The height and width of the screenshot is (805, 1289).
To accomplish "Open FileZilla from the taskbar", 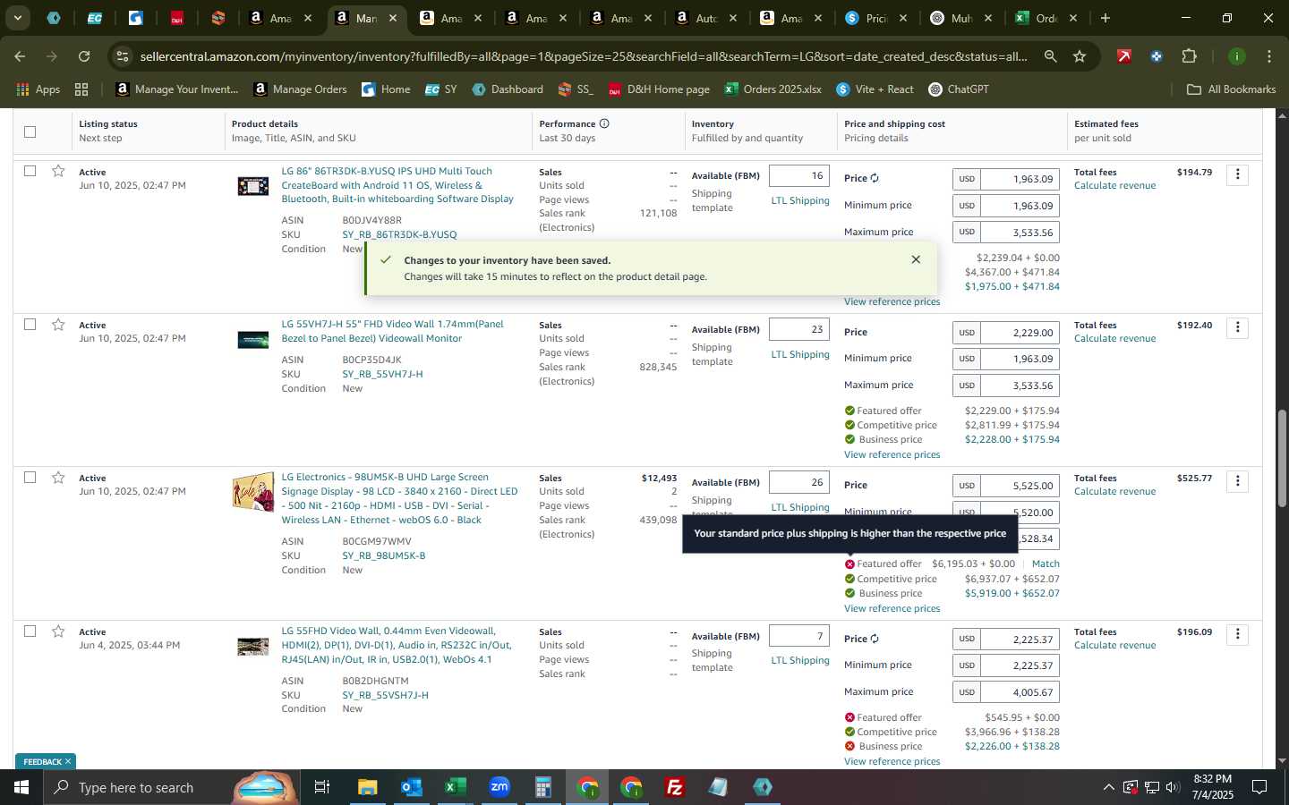I will coord(675,787).
